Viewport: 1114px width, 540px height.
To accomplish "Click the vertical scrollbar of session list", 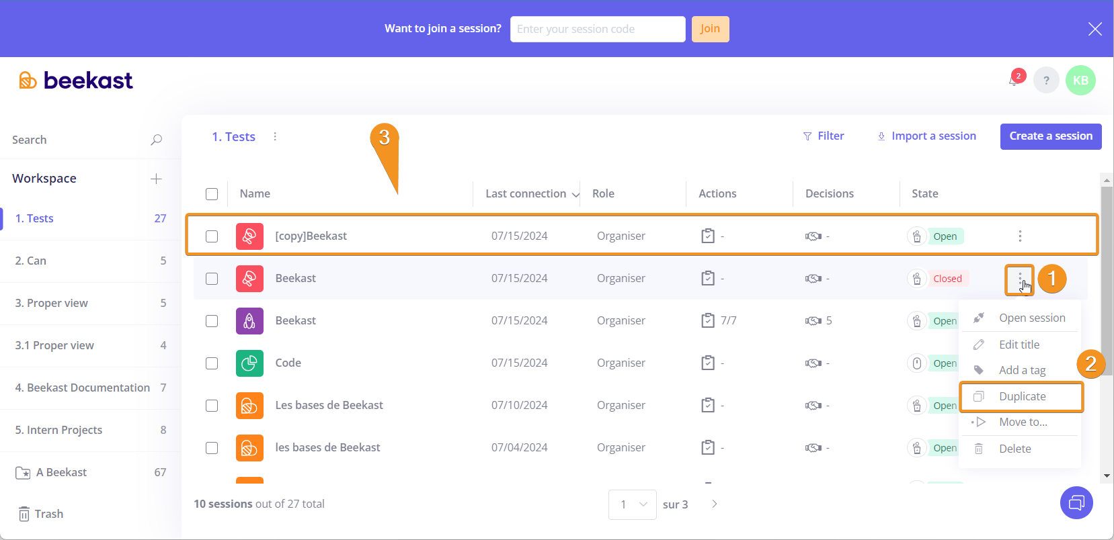I will pos(1107,281).
